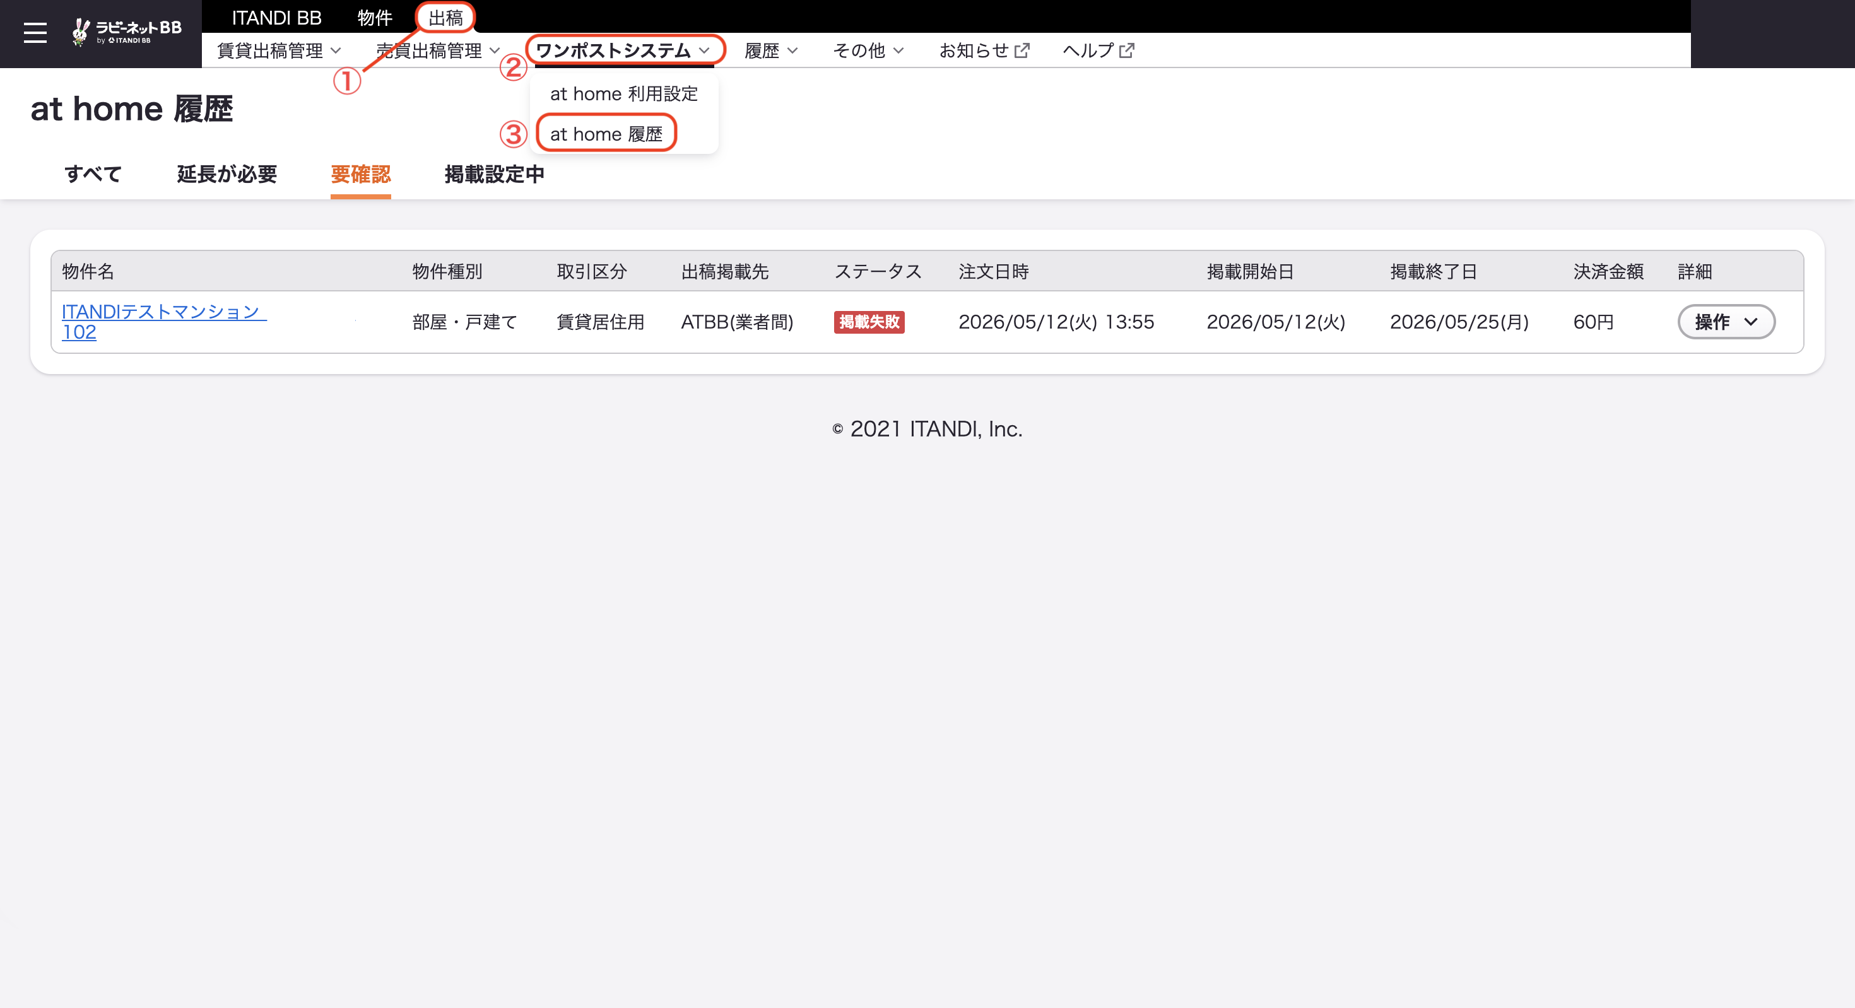Viewport: 1855px width, 1008px height.
Task: Click the ラビーネットBB logo
Action: click(127, 32)
